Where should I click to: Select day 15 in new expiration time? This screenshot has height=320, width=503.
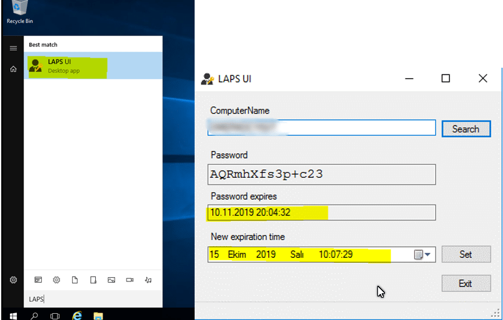[x=215, y=255]
